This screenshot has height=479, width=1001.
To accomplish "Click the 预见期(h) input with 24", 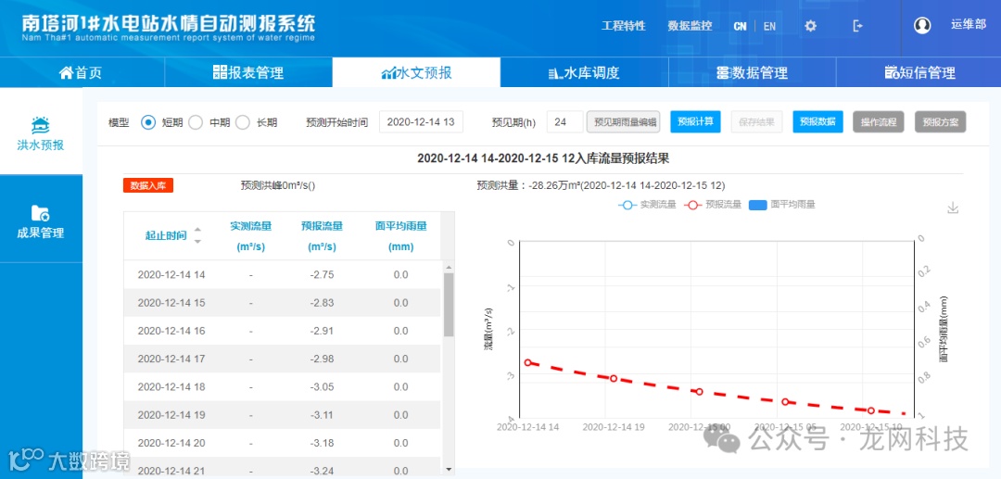I will pyautogui.click(x=564, y=121).
